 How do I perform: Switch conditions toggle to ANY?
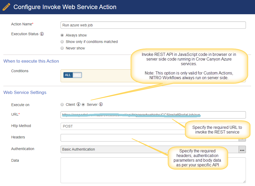77,75
